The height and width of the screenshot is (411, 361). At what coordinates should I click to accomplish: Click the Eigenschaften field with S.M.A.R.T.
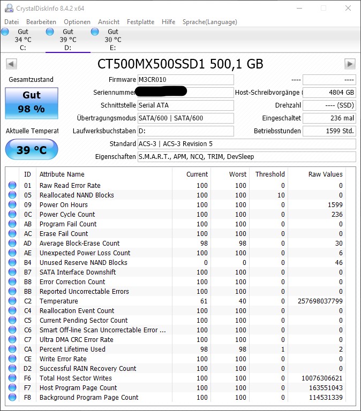pos(246,156)
